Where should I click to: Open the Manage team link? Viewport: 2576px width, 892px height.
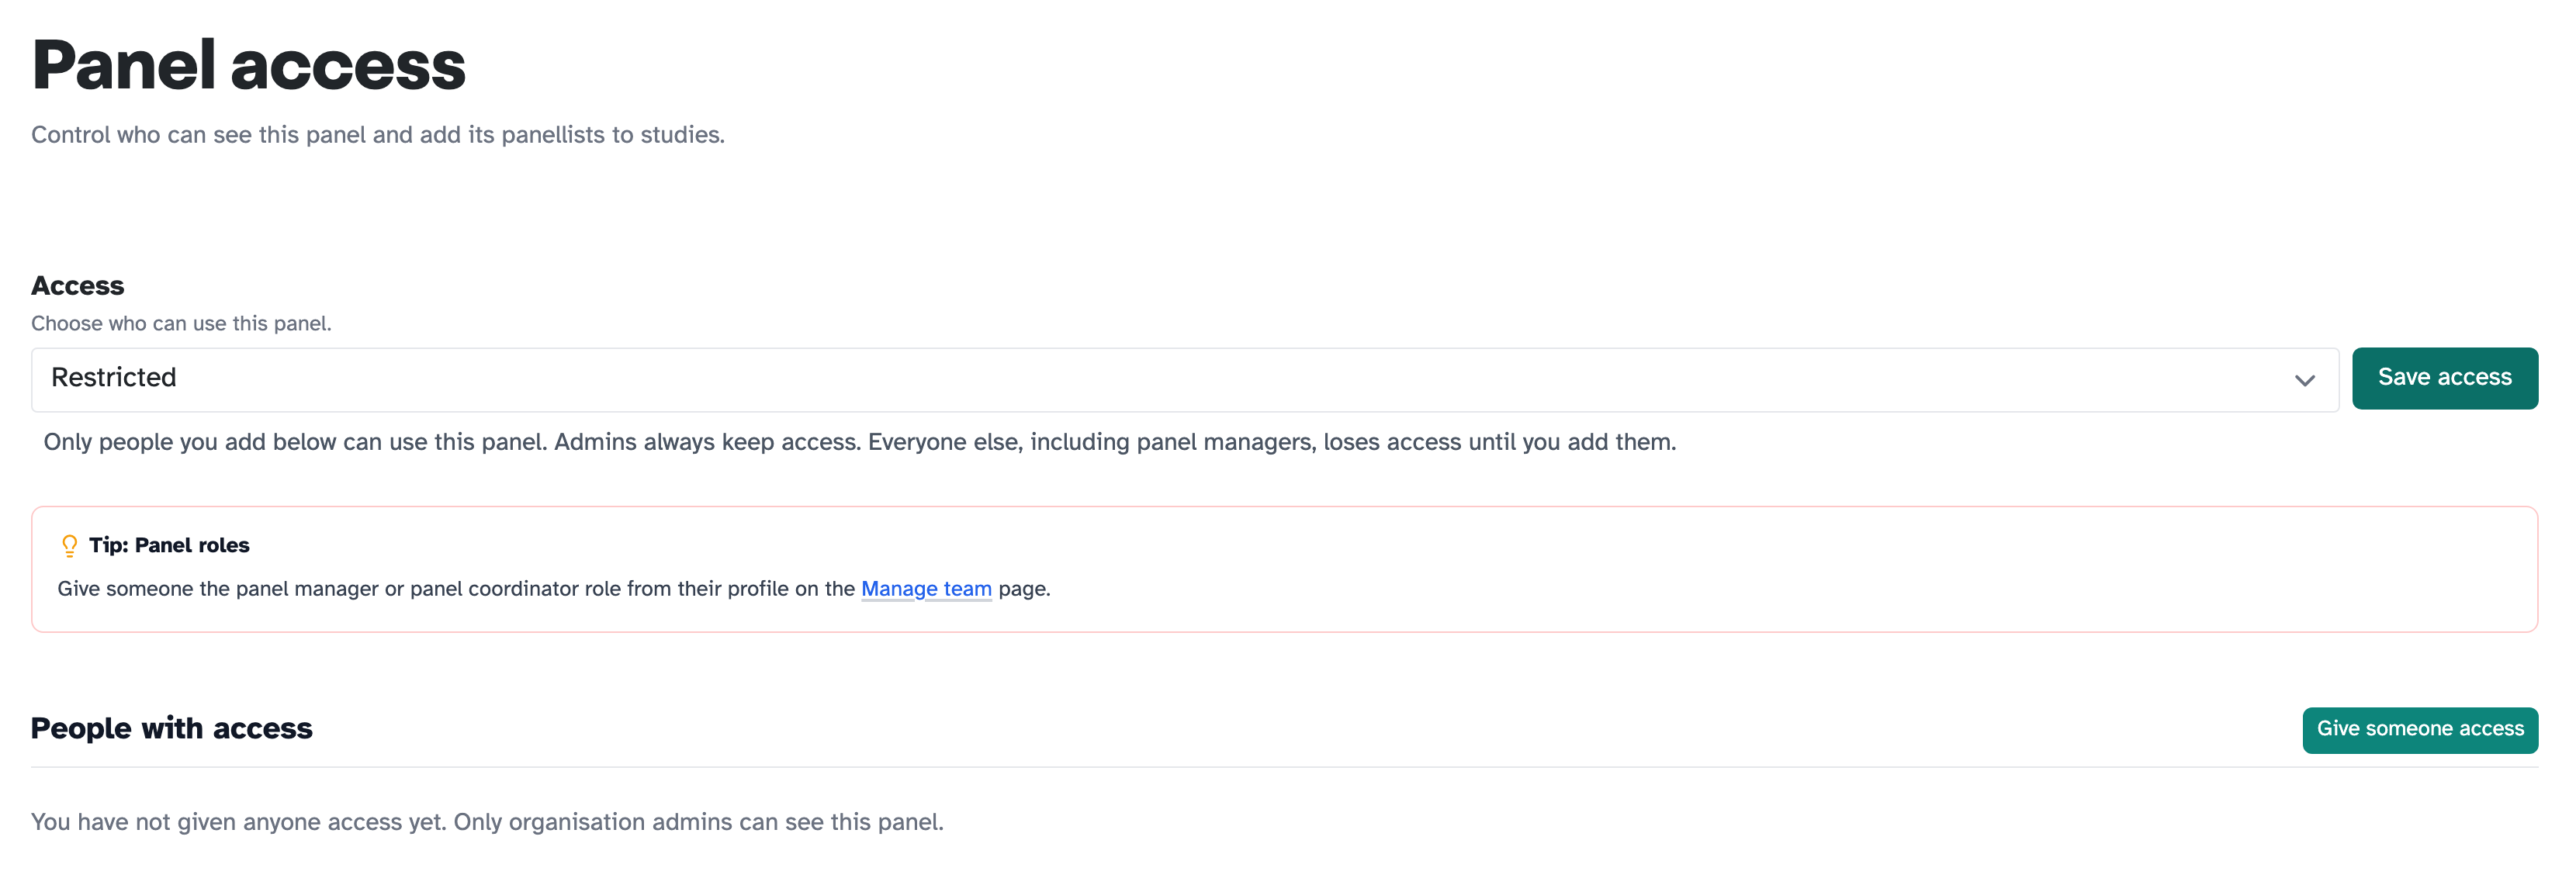coord(926,588)
